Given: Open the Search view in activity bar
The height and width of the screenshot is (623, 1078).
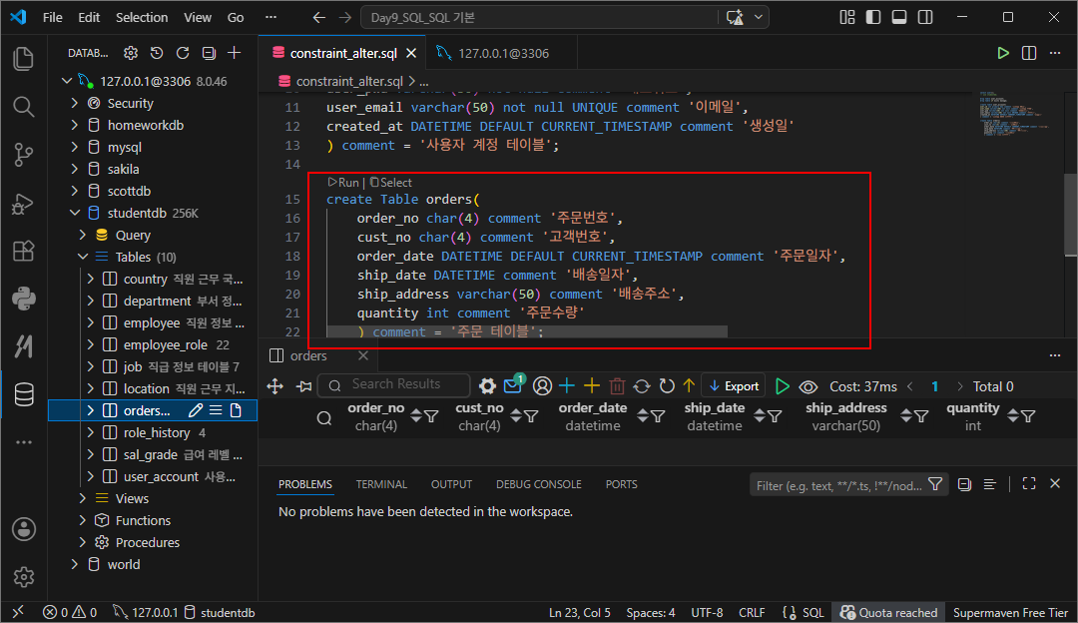Looking at the screenshot, I should click(x=23, y=107).
